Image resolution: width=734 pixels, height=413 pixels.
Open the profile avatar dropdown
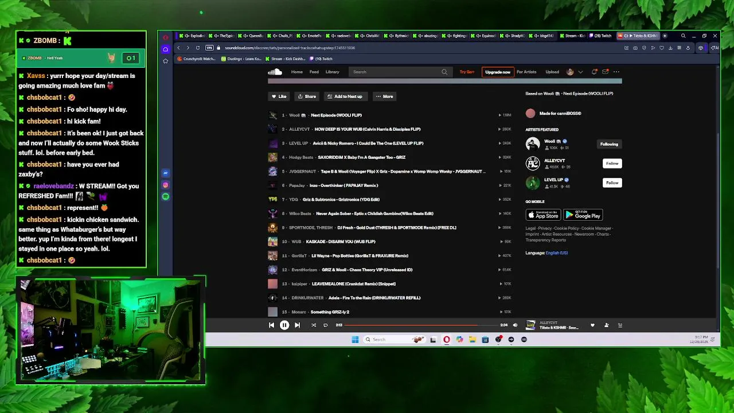point(575,72)
